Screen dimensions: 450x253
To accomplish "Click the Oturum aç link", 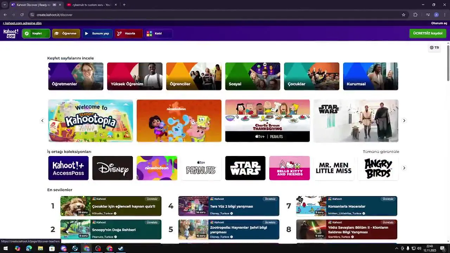I will tap(439, 23).
